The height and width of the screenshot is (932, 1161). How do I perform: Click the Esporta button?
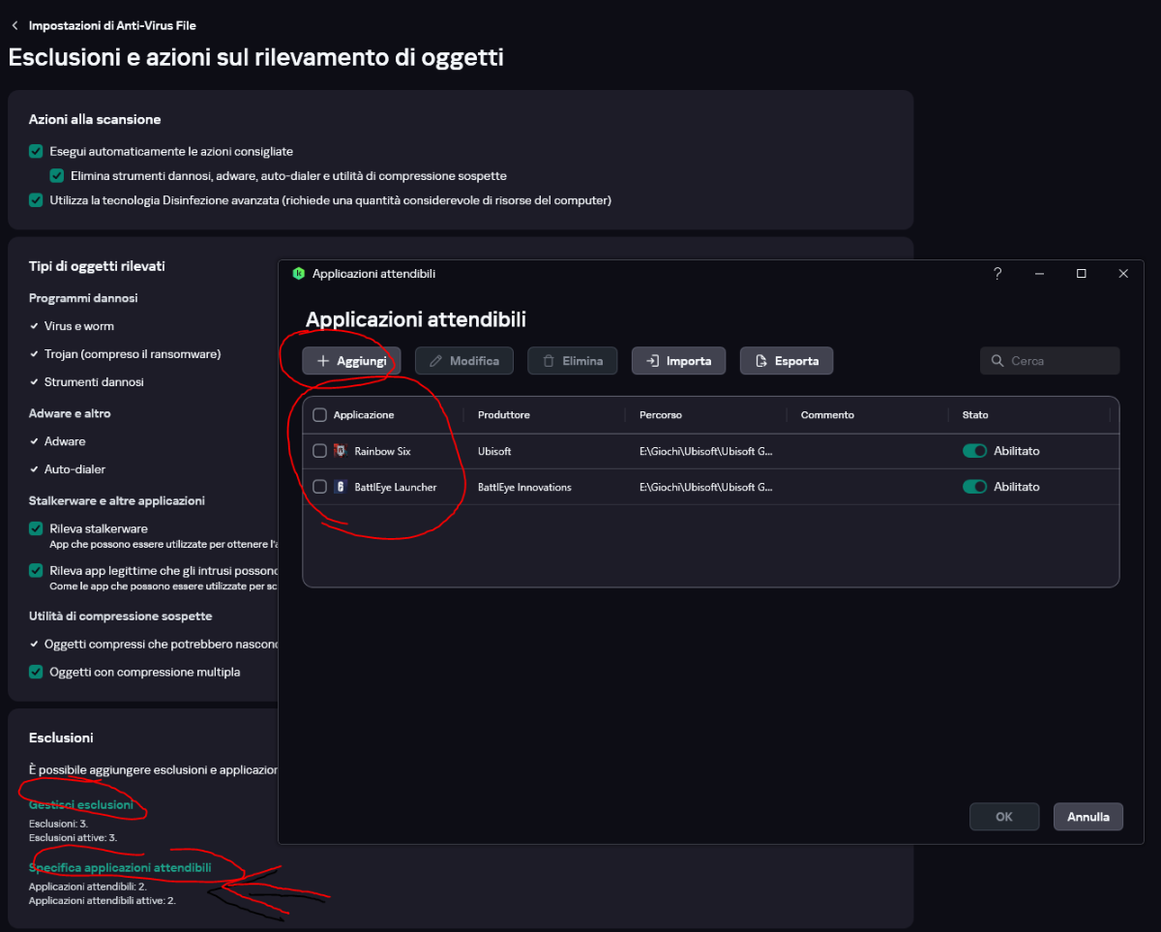[786, 361]
